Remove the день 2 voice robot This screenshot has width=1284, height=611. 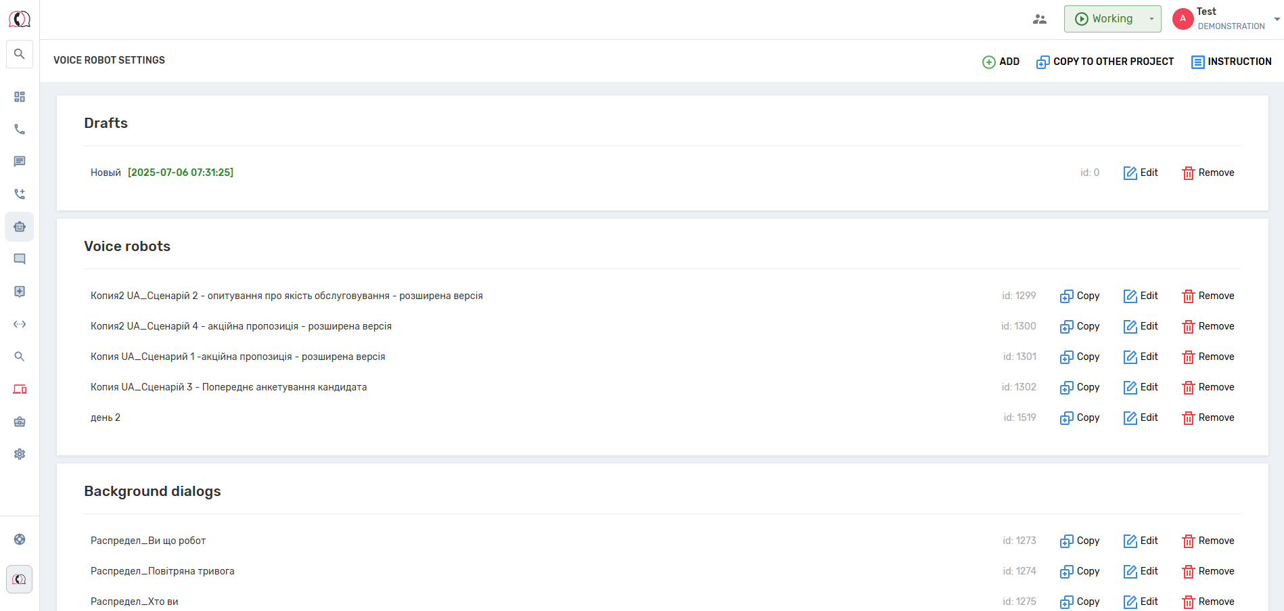click(x=1208, y=417)
